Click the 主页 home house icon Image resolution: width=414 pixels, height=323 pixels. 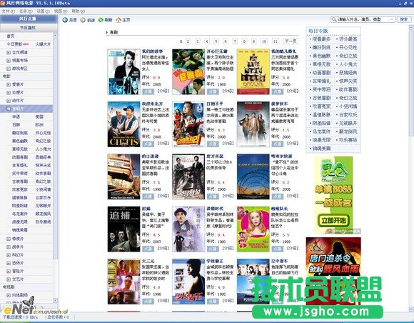(118, 20)
